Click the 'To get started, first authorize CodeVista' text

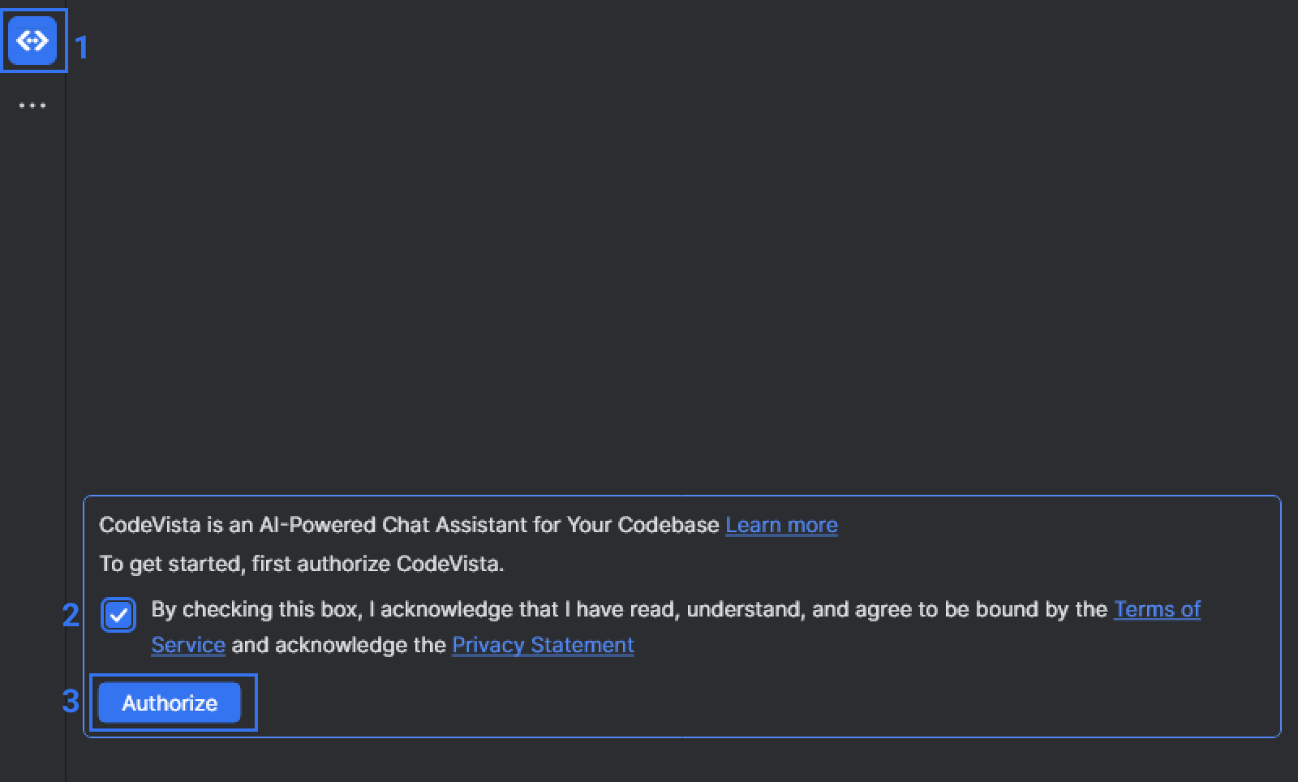point(301,564)
